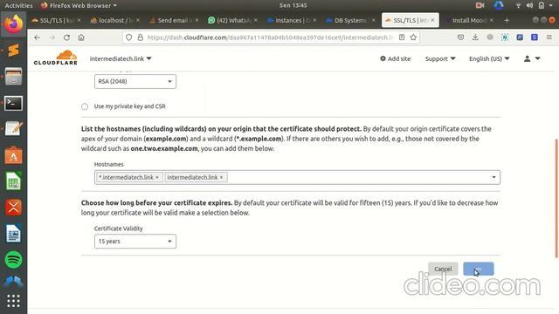
Task: Open Activities overview
Action: 18,5
